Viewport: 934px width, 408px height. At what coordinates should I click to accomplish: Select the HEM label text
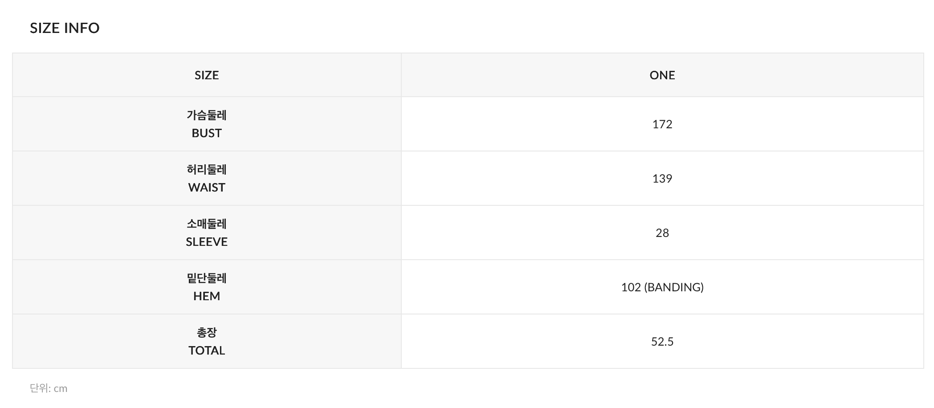point(207,296)
